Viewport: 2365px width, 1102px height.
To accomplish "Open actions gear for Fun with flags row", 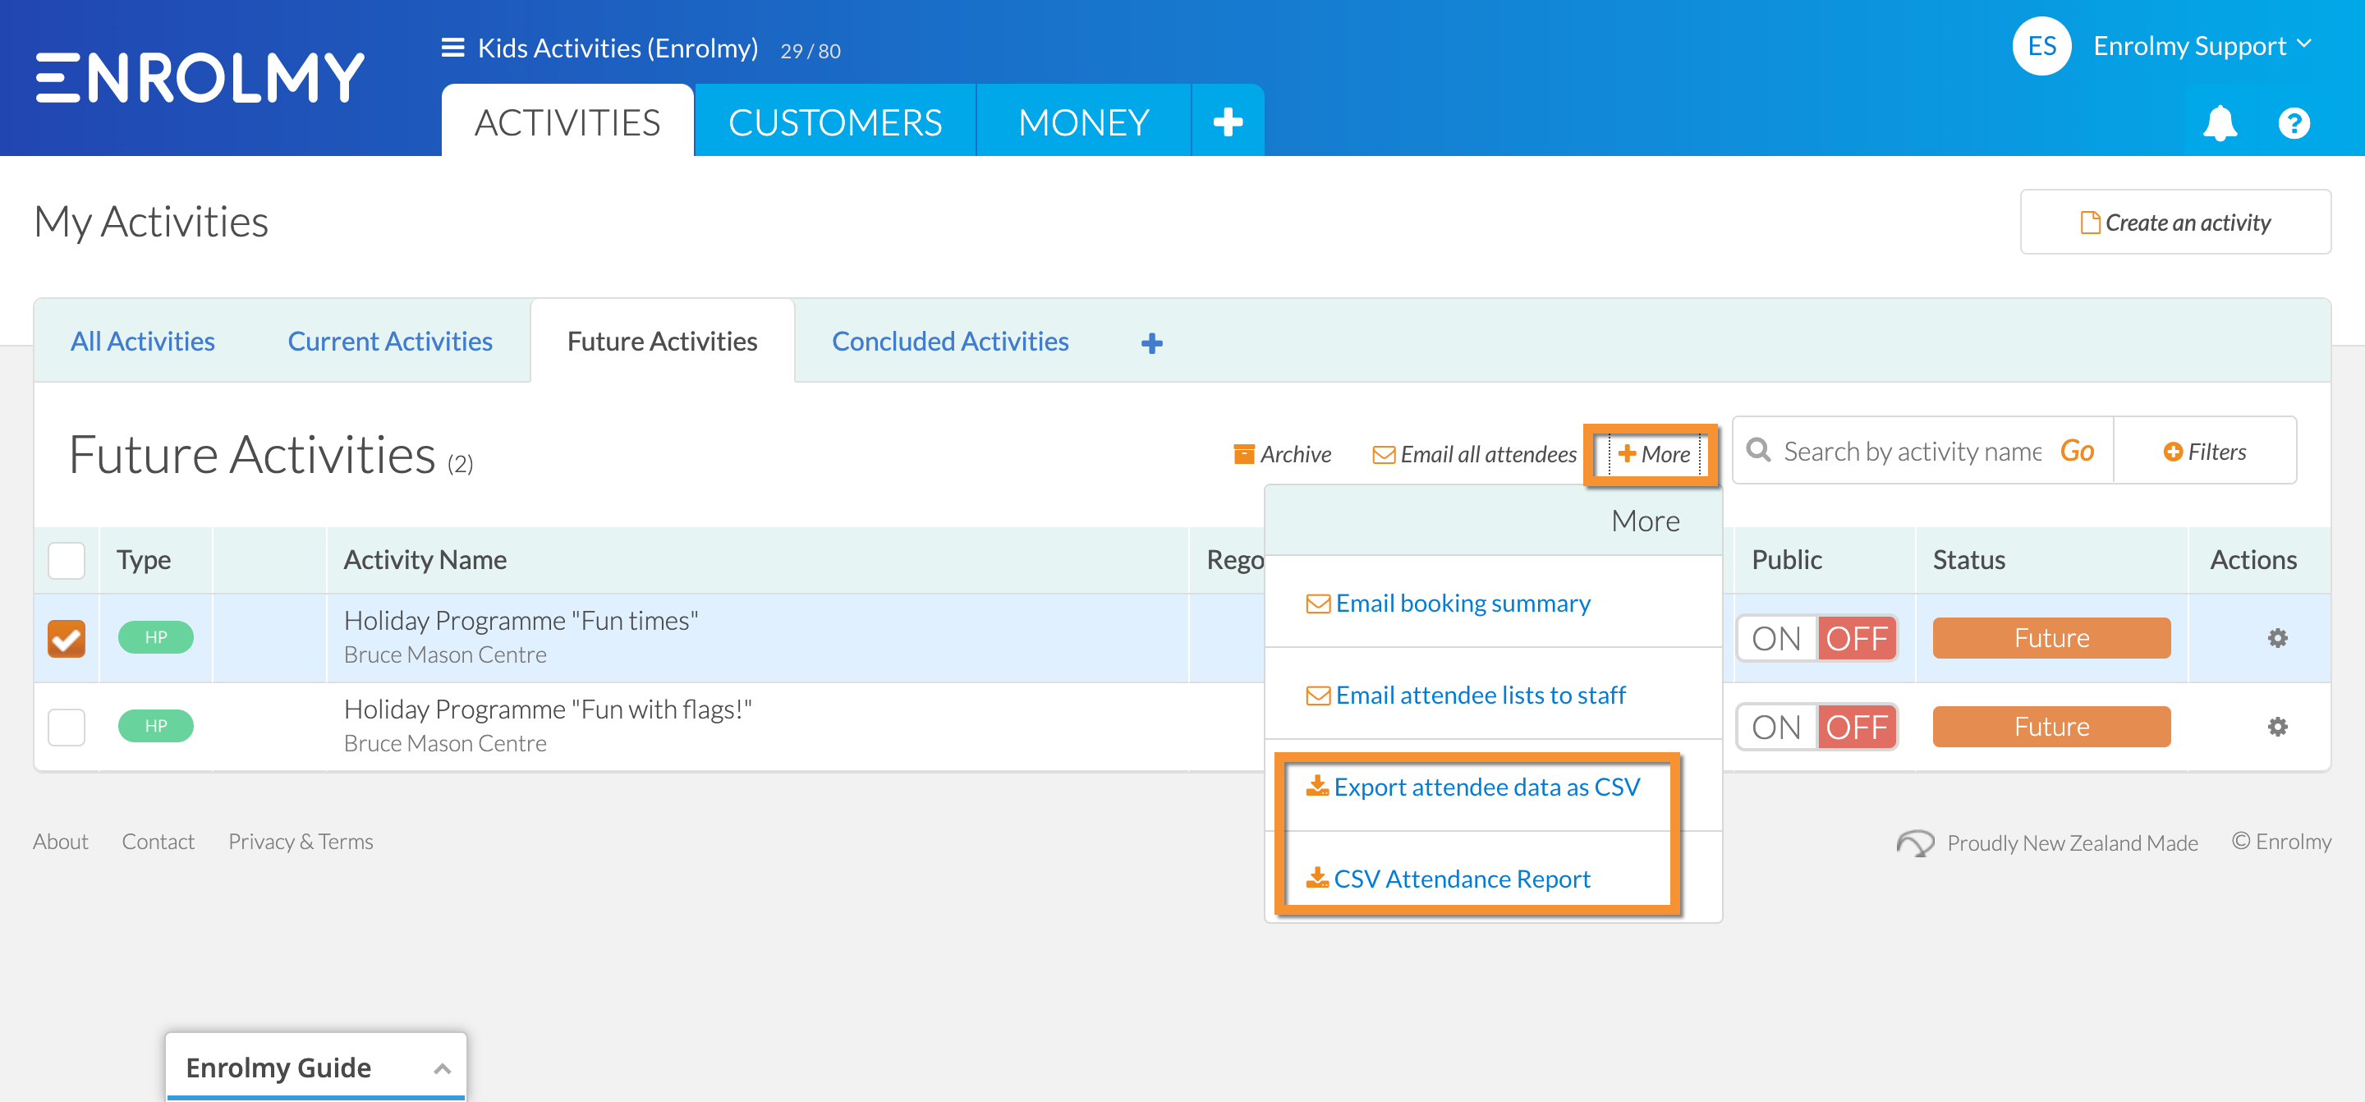I will pos(2277,728).
